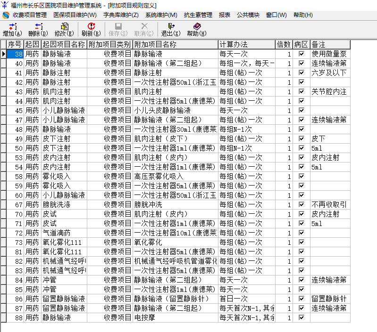Click the 备注 column header
Image resolution: width=377 pixels, height=332 pixels.
[330, 44]
